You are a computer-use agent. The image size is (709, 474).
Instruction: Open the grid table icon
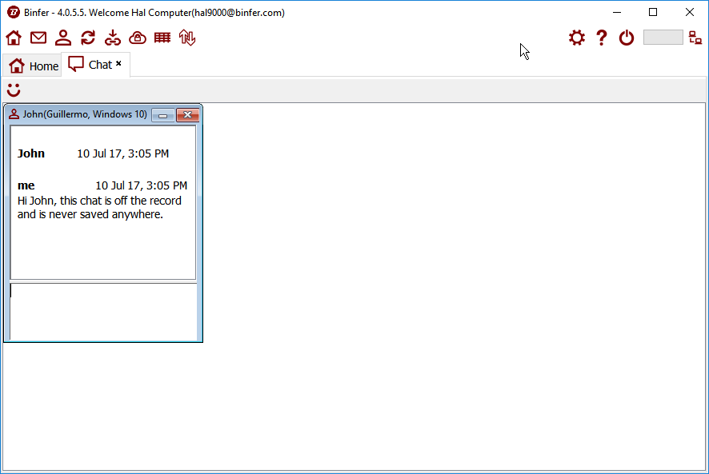point(162,38)
